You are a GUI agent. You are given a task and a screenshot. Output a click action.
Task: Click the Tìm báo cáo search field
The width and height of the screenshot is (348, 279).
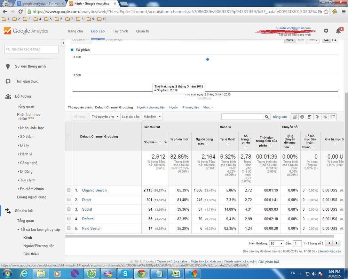(31, 49)
